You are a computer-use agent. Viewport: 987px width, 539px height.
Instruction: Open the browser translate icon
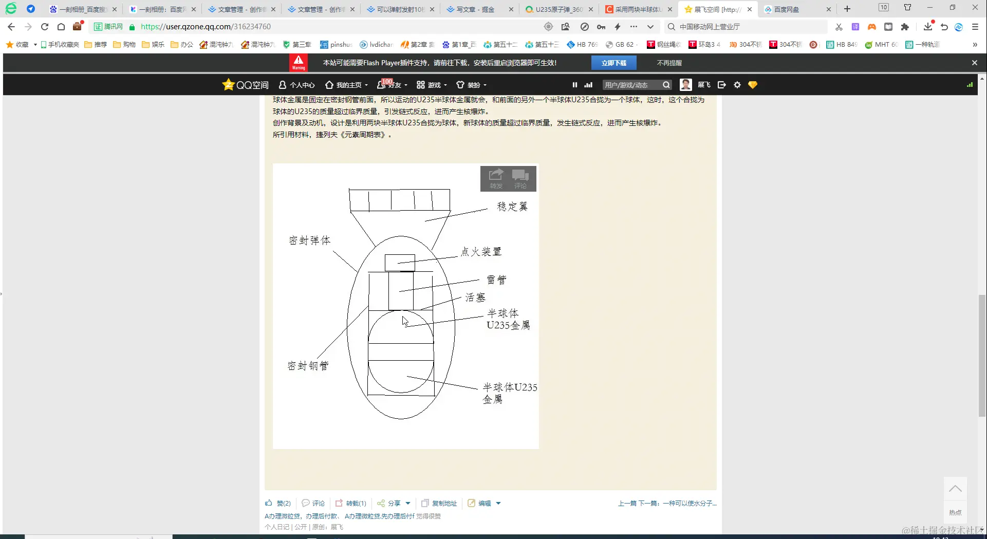click(855, 27)
